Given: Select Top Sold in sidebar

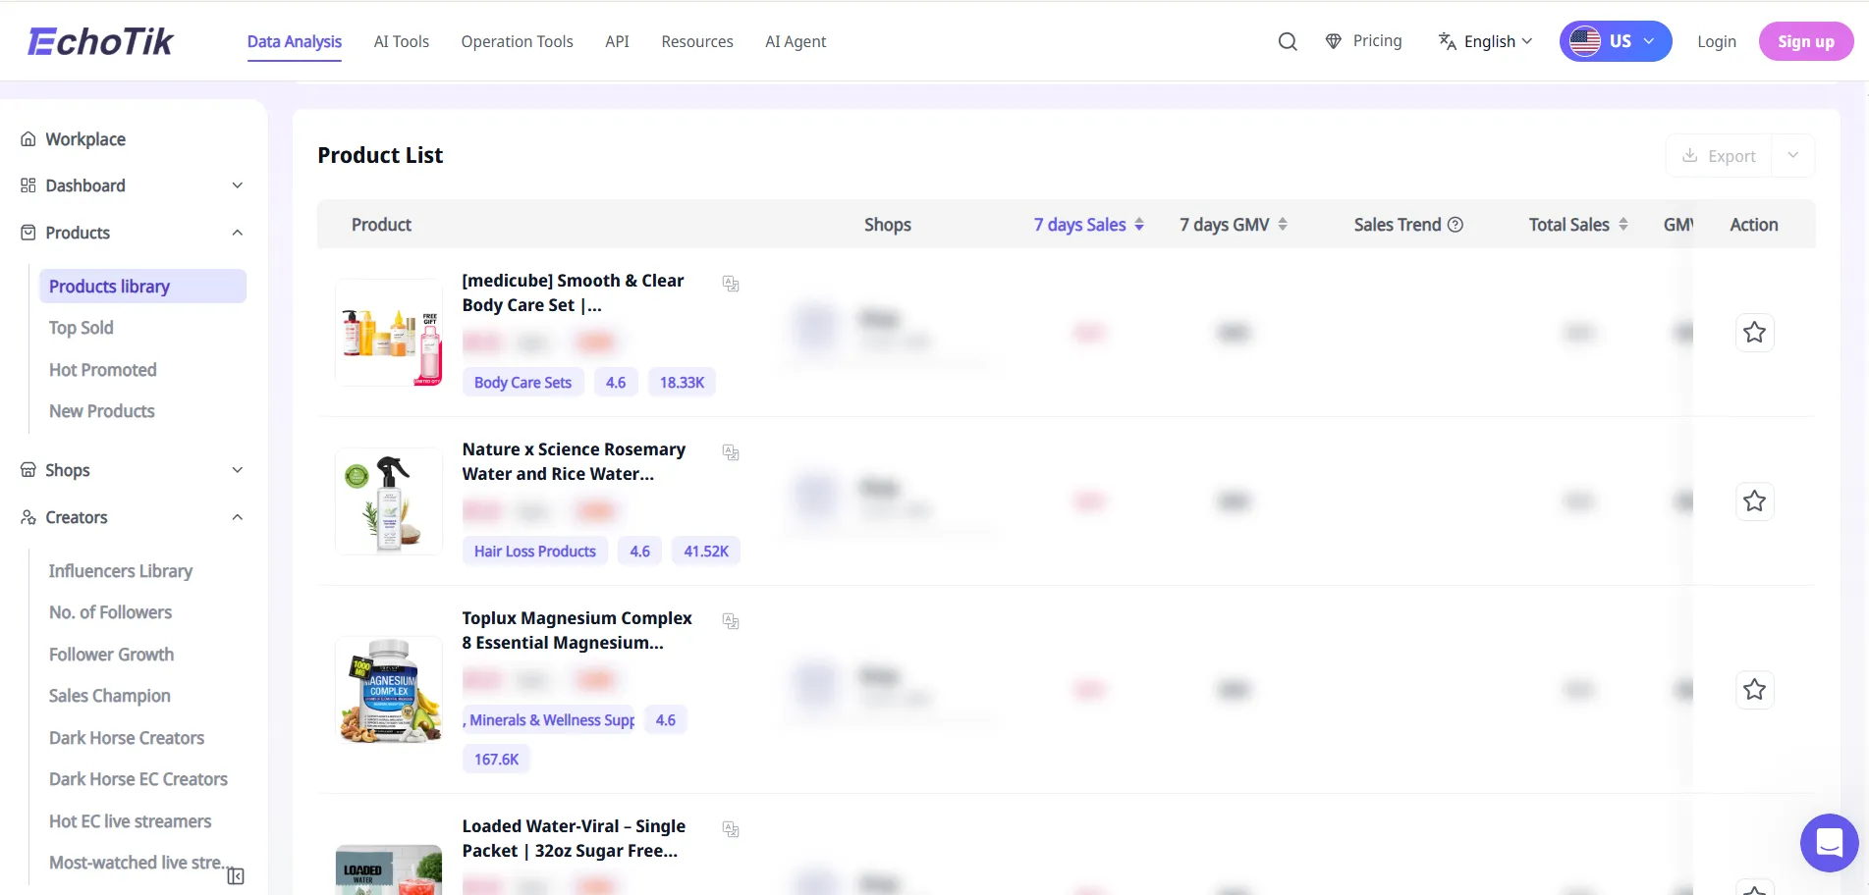Looking at the screenshot, I should (x=82, y=328).
